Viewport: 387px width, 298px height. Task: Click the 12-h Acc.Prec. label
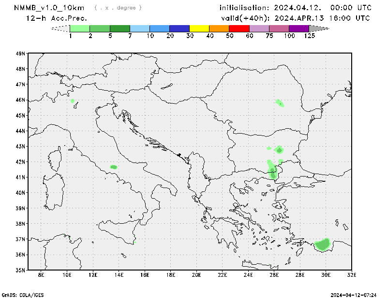[57, 18]
